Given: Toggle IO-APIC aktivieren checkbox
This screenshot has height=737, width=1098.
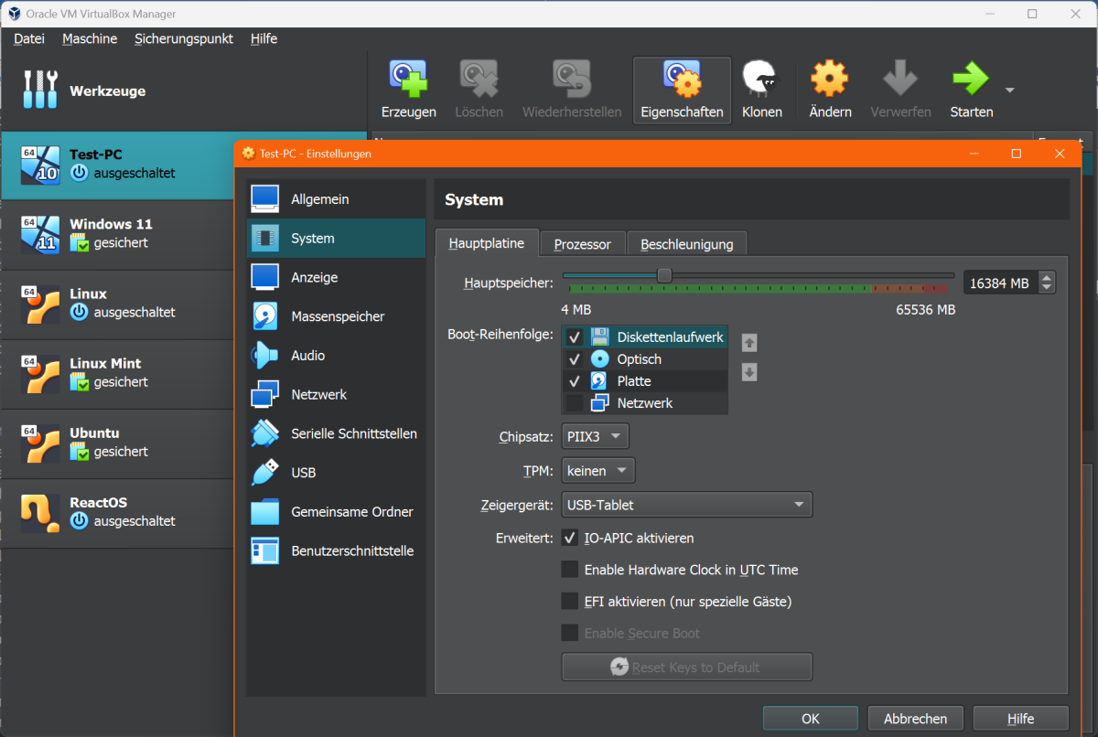Looking at the screenshot, I should [x=570, y=538].
